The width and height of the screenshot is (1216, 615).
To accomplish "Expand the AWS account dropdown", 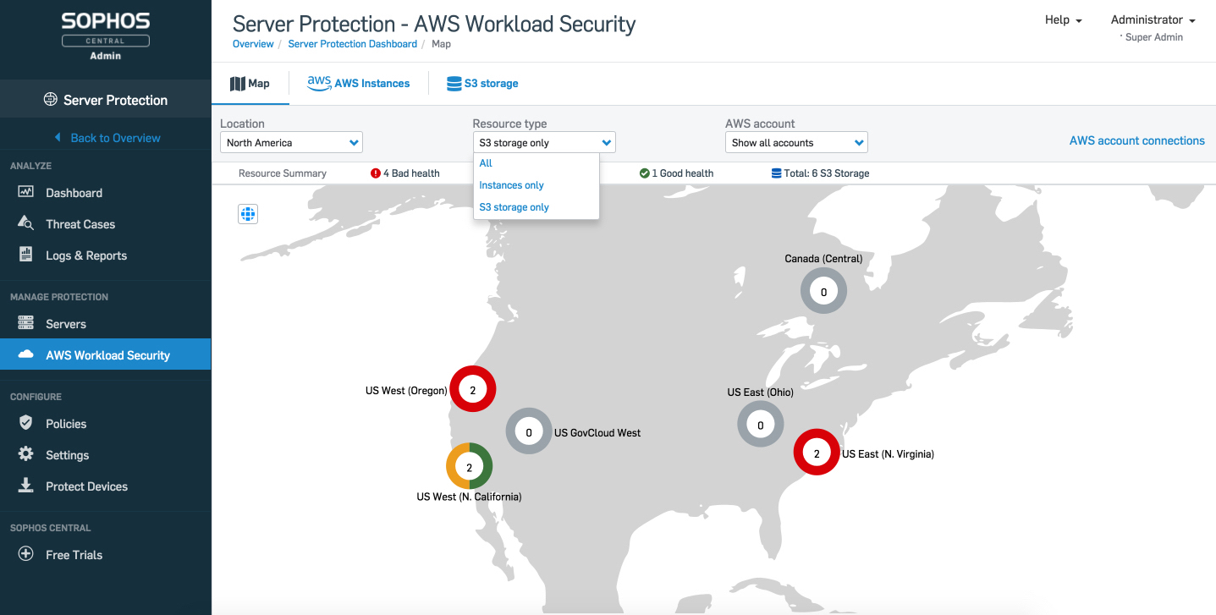I will tap(796, 142).
